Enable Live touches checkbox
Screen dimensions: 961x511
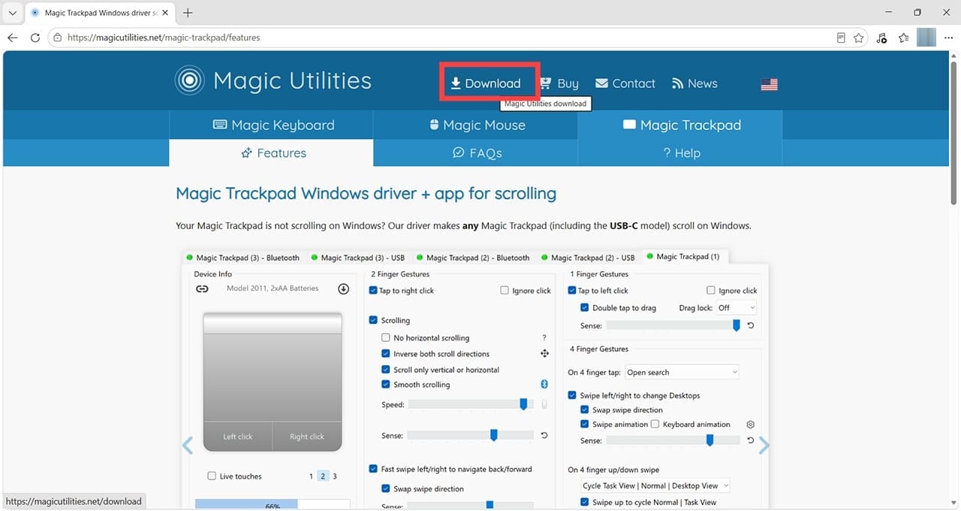coord(212,476)
